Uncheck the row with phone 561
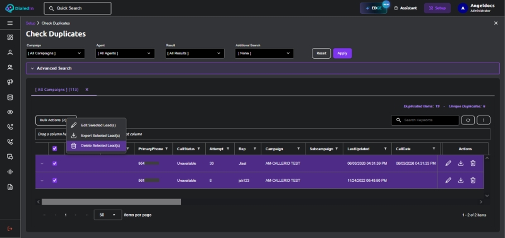Viewport: 505px width, 238px height. pos(54,181)
